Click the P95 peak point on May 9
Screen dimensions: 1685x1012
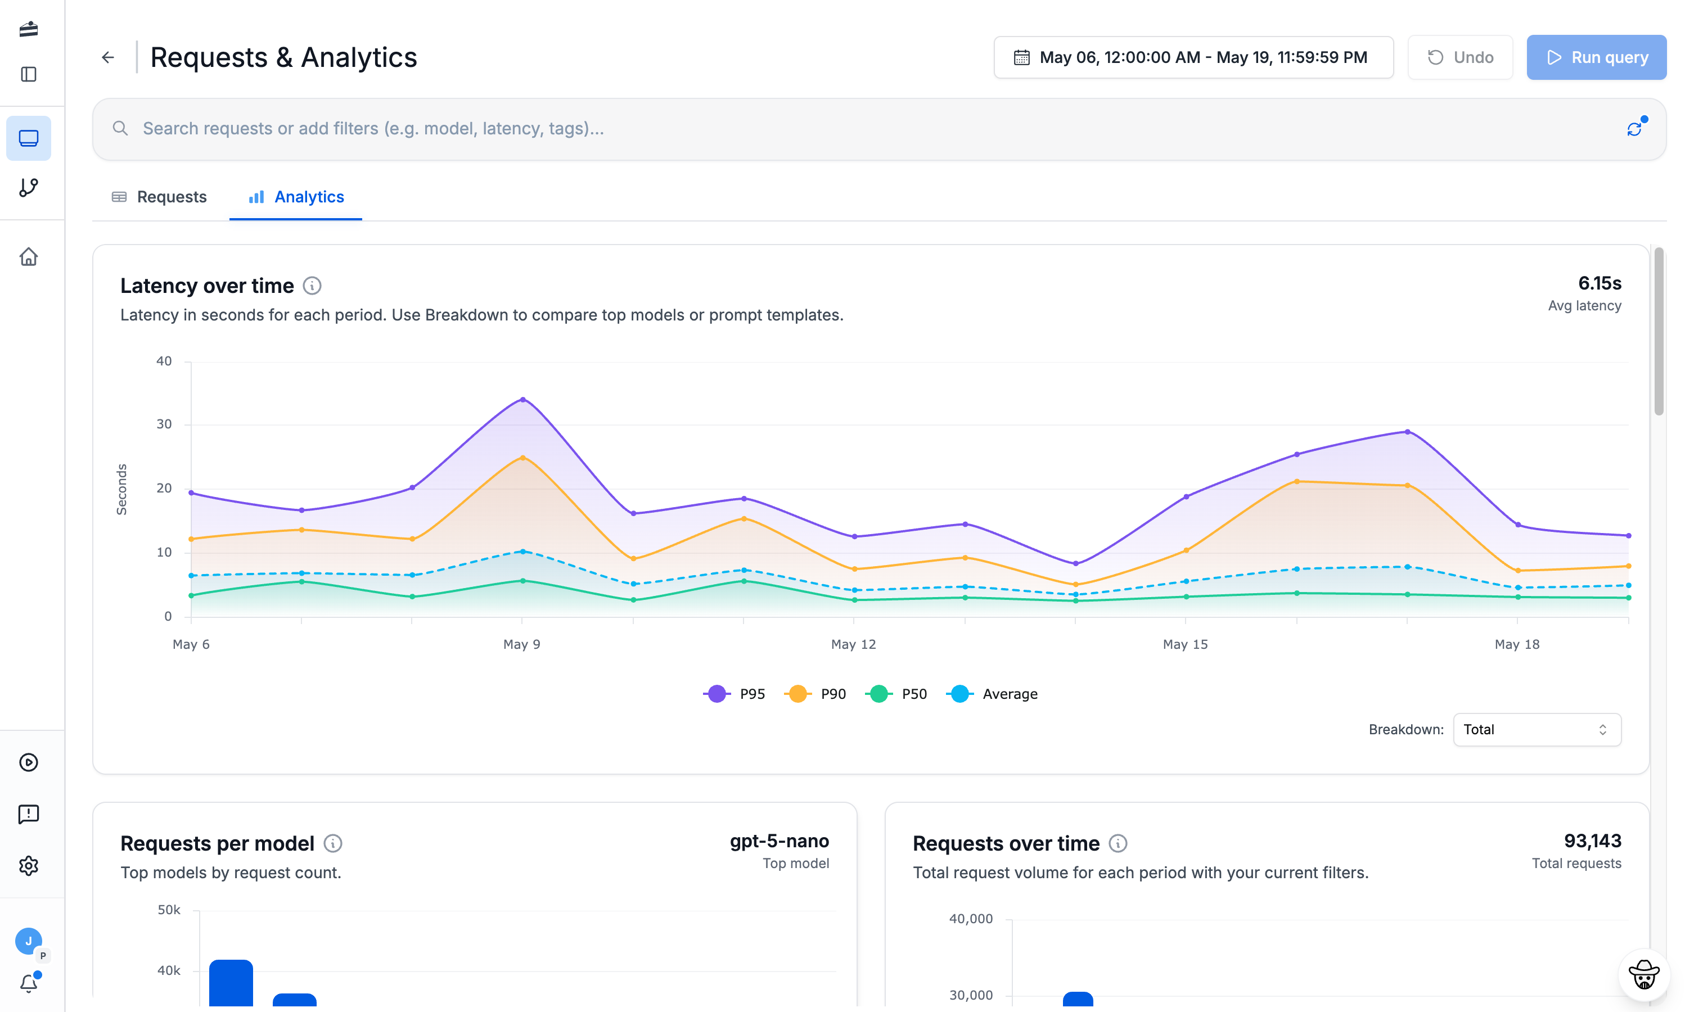tap(522, 400)
